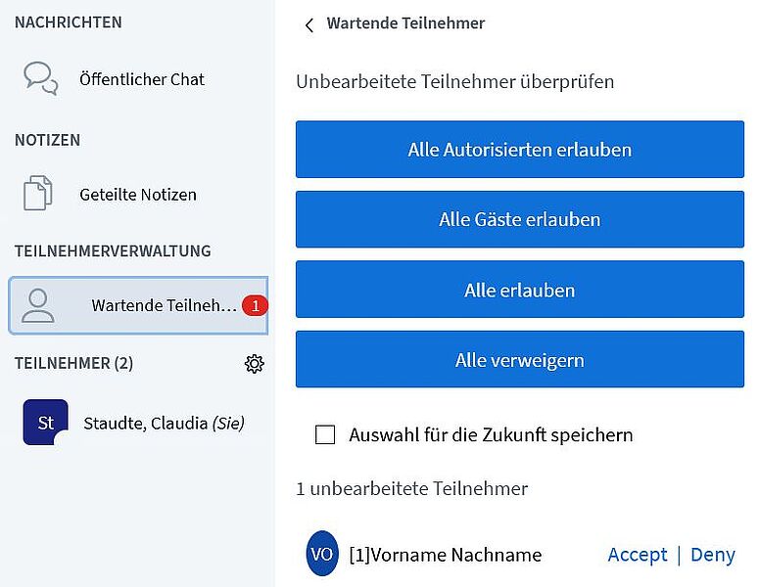Click the Alle verweigern button
Viewport: 759px width, 587px height.
coord(520,359)
